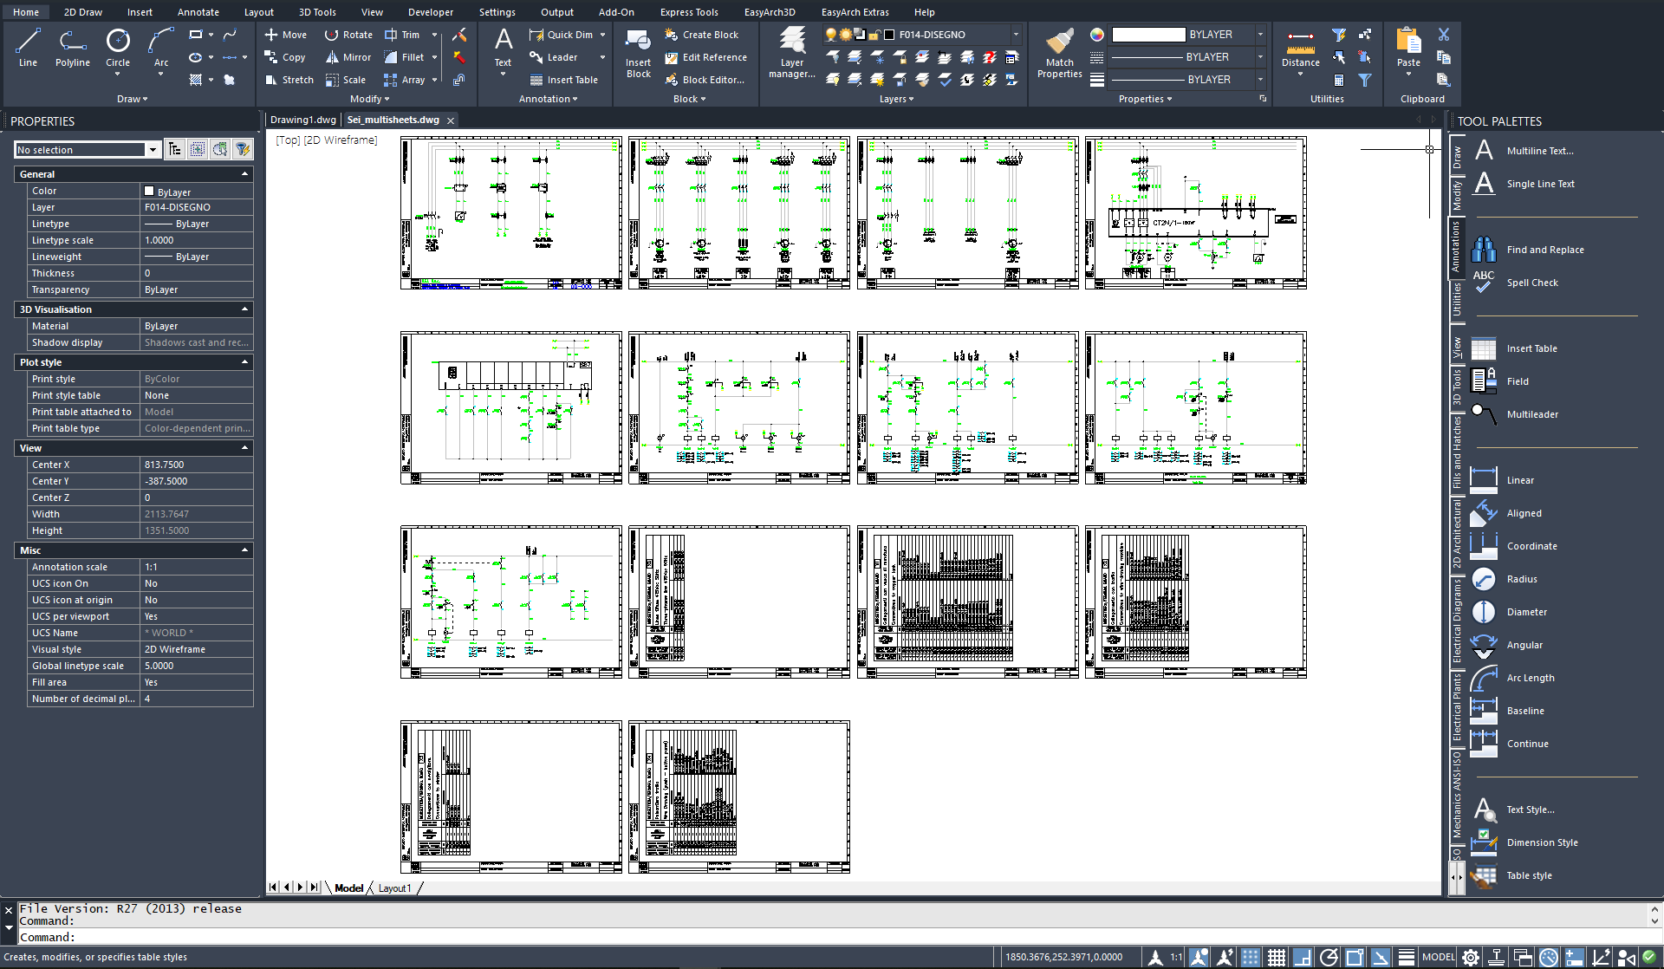Collapse the Misc section
1664x969 pixels.
pyautogui.click(x=244, y=550)
